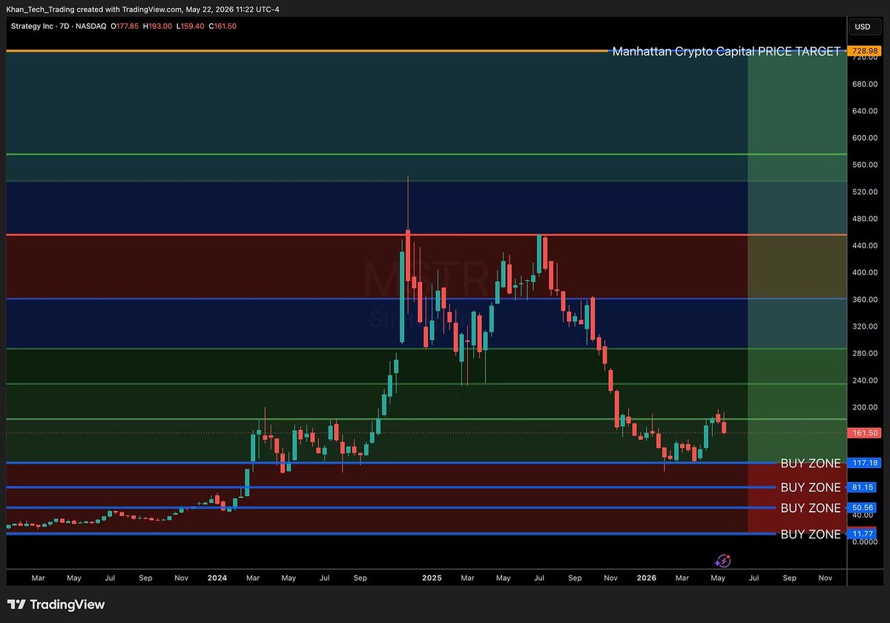This screenshot has width=890, height=623.
Task: Click the blue 117.18 price tag
Action: click(x=863, y=463)
